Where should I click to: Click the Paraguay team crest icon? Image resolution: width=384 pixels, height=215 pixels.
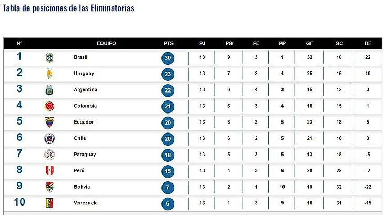pyautogui.click(x=49, y=155)
